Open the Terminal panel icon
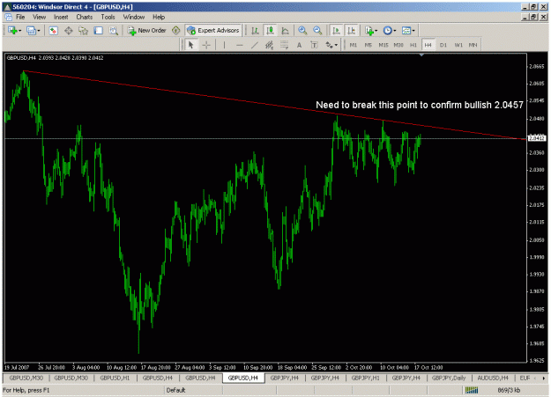The width and height of the screenshot is (551, 397). (x=99, y=31)
